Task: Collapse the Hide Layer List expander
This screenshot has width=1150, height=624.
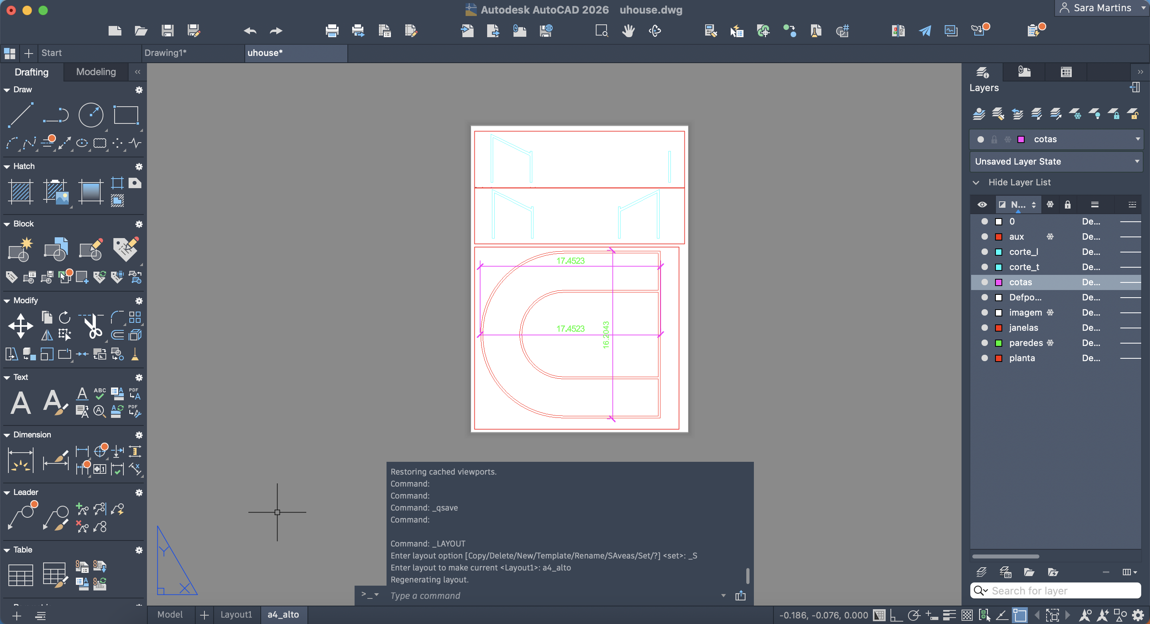Action: (976, 183)
